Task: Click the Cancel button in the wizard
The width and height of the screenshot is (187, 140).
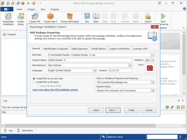Action: (149, 110)
